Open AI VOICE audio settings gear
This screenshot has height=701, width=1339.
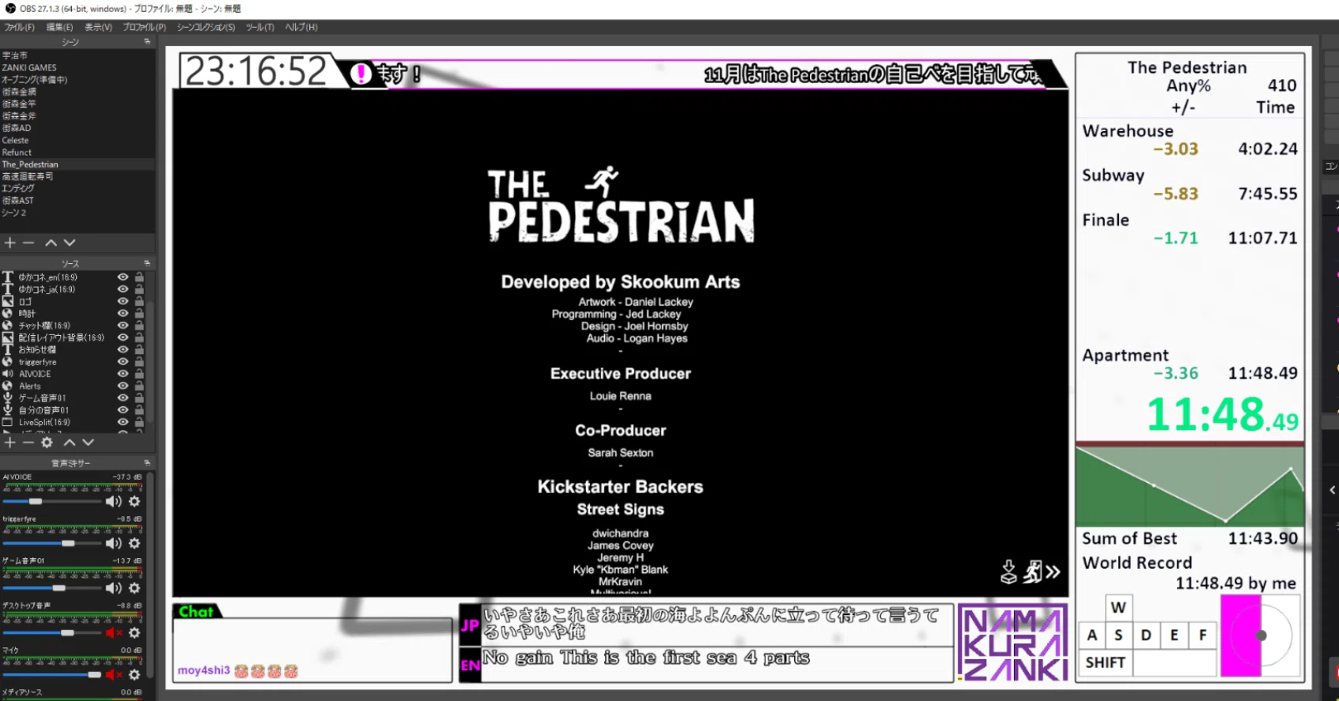pos(134,501)
